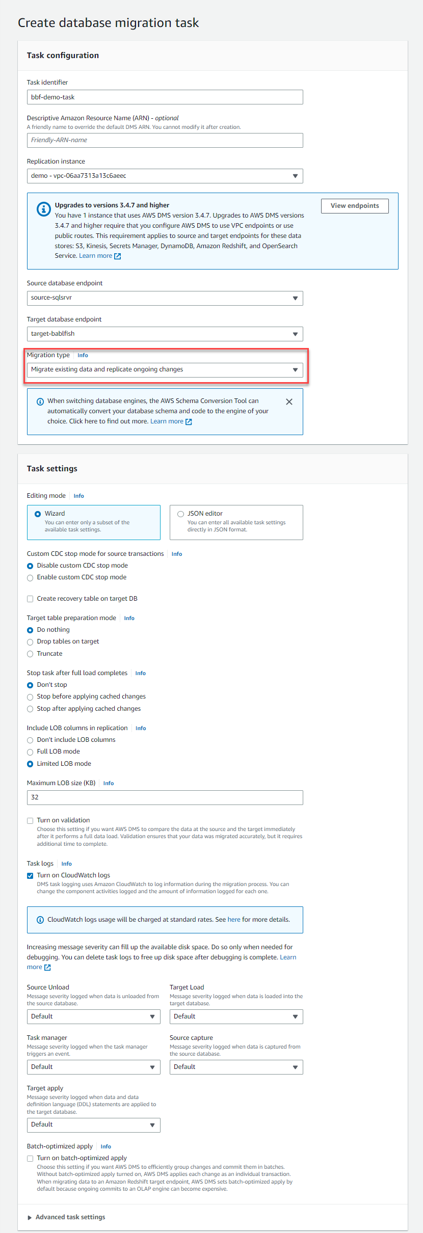
Task: Select Drop tables on target option
Action: pos(30,642)
